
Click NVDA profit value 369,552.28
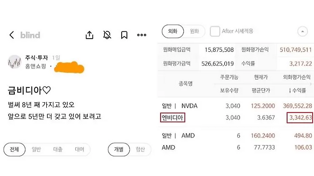[297, 106]
